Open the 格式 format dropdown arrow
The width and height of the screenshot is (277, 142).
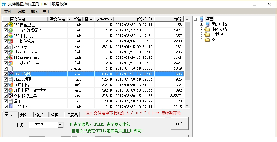(x=60, y=125)
